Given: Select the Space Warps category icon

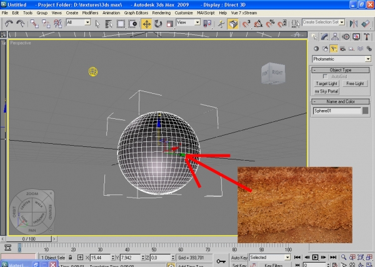Looking at the screenshot, I should click(361, 49).
